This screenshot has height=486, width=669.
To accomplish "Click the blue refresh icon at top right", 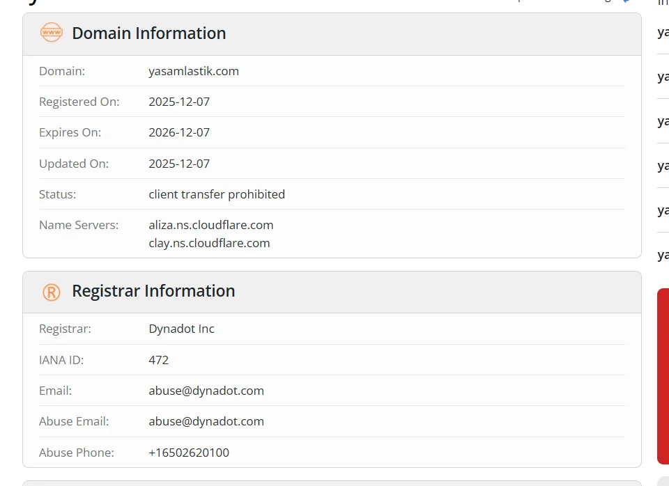I will (626, 1).
